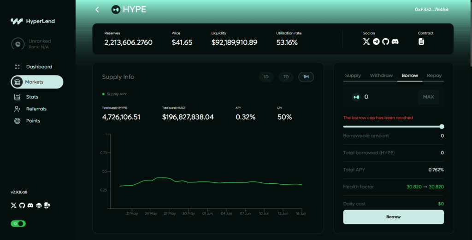Toggle the light/dark theme switch
472x240 pixels.
click(18, 223)
